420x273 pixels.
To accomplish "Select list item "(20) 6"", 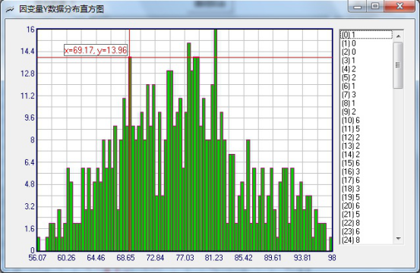I will pyautogui.click(x=366, y=206).
